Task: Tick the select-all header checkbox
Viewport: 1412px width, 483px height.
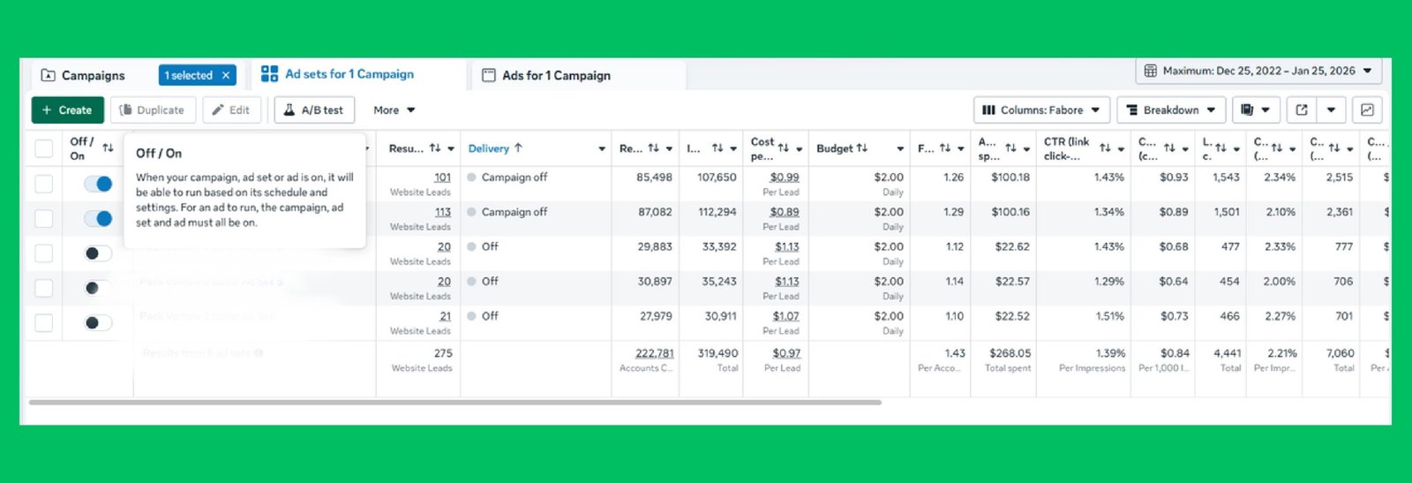Action: (43, 148)
